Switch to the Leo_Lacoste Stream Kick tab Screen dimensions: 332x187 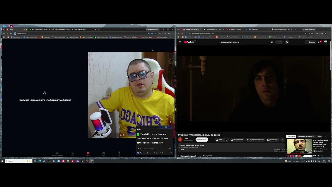pos(40,29)
